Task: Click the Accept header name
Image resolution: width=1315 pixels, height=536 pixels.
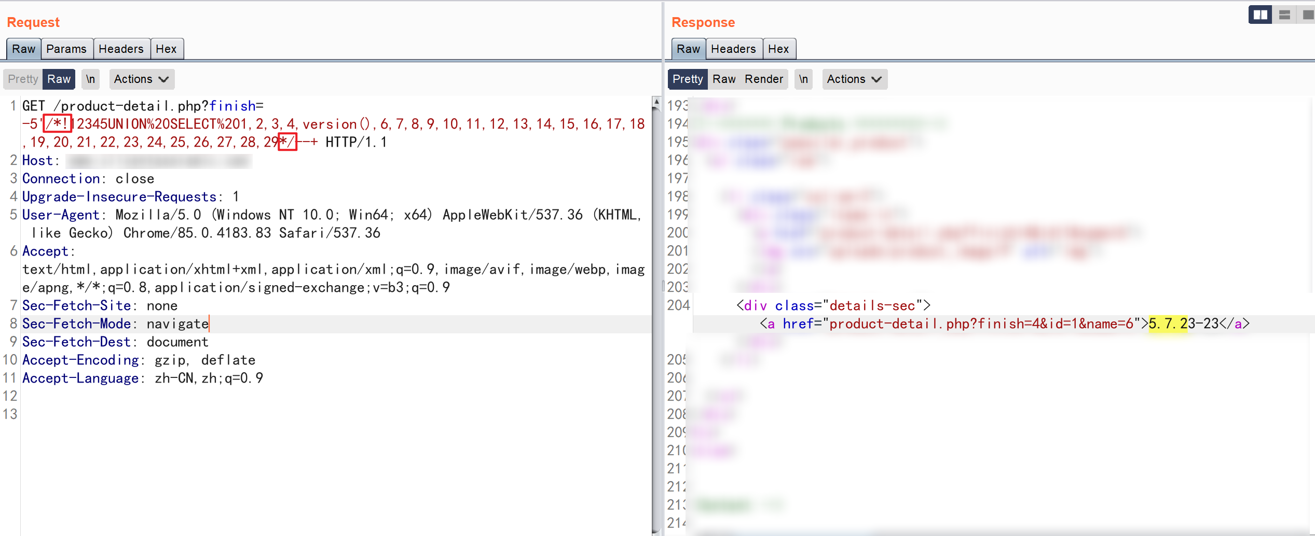Action: (x=46, y=251)
